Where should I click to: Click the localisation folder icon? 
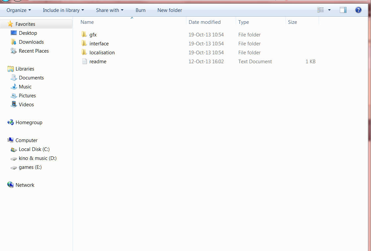coord(84,52)
